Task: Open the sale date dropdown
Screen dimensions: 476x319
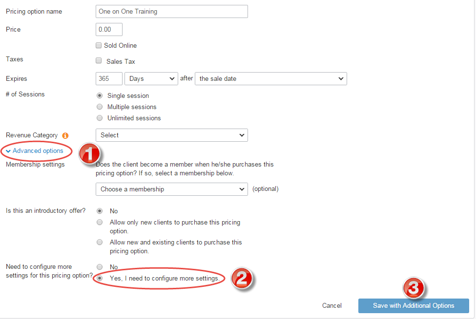Action: (271, 78)
